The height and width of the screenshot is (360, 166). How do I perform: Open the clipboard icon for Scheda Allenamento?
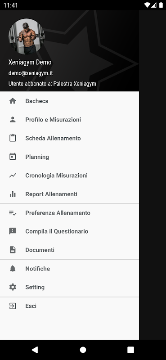pos(13,138)
